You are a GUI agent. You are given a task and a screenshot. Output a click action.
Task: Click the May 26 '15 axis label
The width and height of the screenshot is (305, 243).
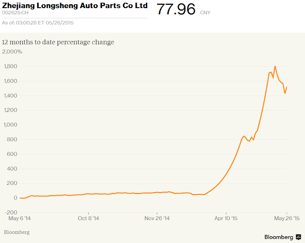(x=287, y=218)
